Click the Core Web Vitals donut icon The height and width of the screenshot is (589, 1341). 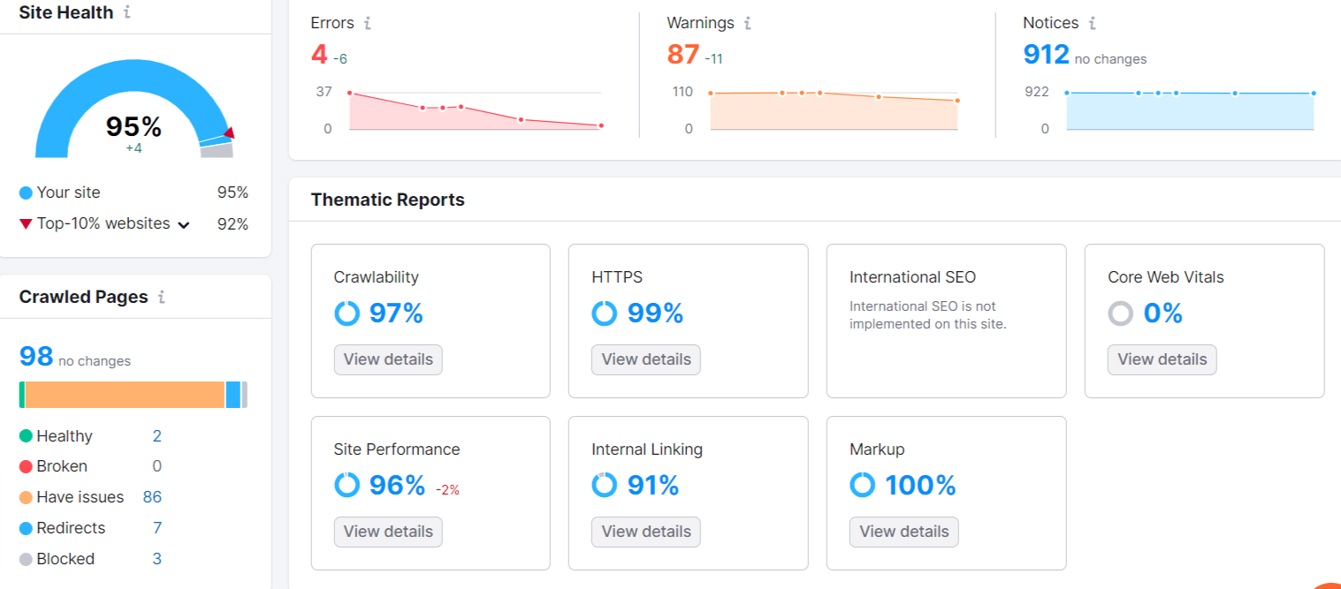tap(1121, 313)
